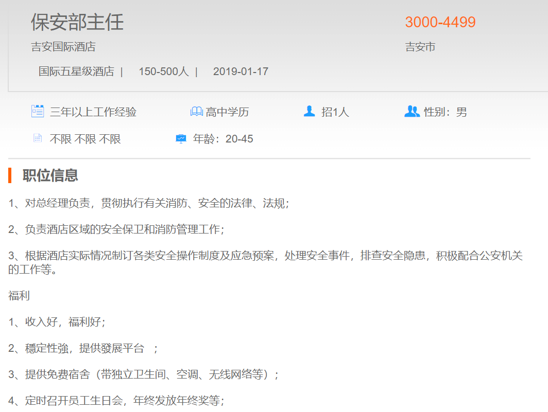Viewport: 548px width, 412px height.
Task: Click the 2019-01-17 posting date
Action: click(x=241, y=71)
